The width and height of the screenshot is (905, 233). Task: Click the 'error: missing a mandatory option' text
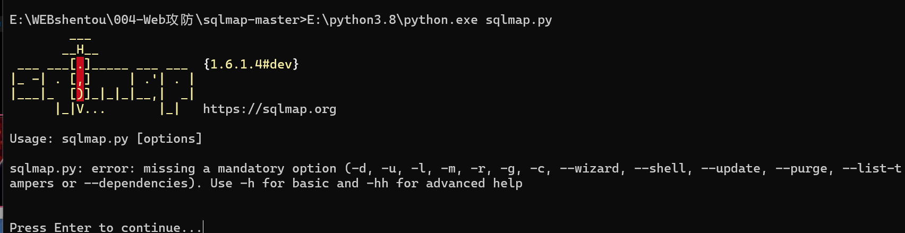[214, 169]
